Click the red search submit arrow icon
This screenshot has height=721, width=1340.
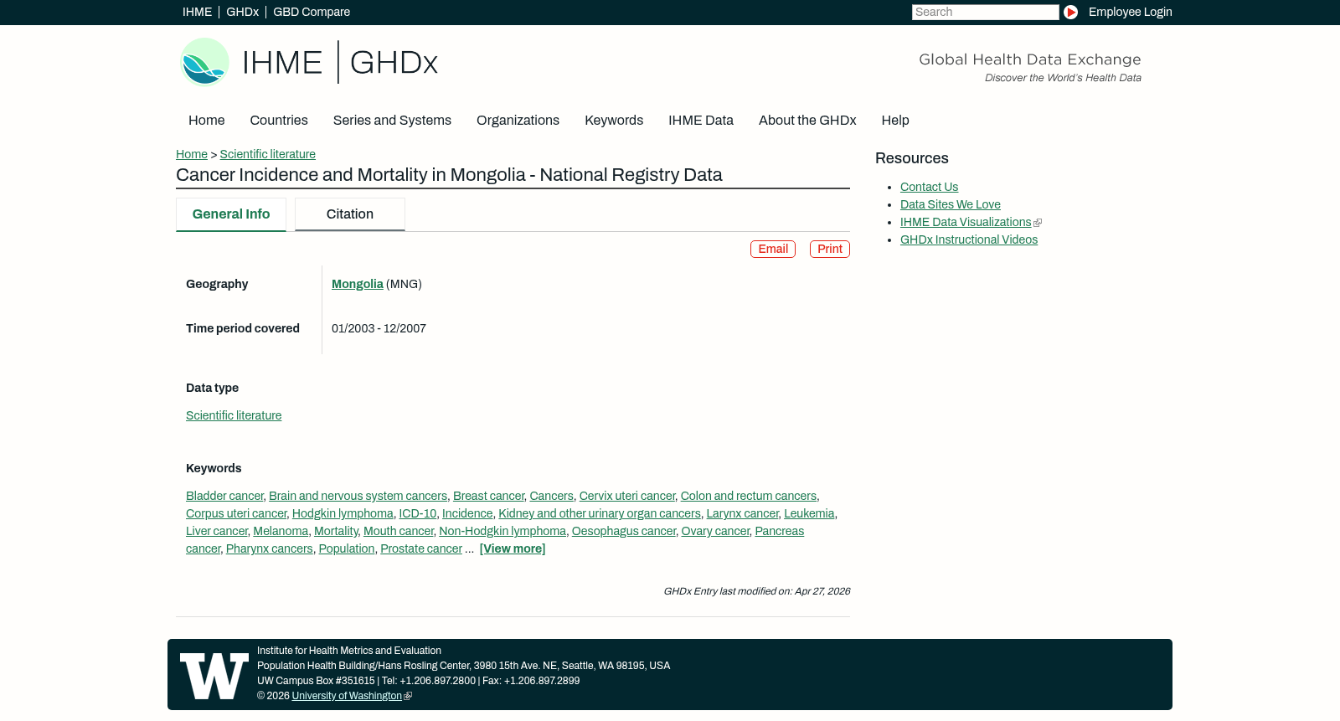click(x=1070, y=13)
